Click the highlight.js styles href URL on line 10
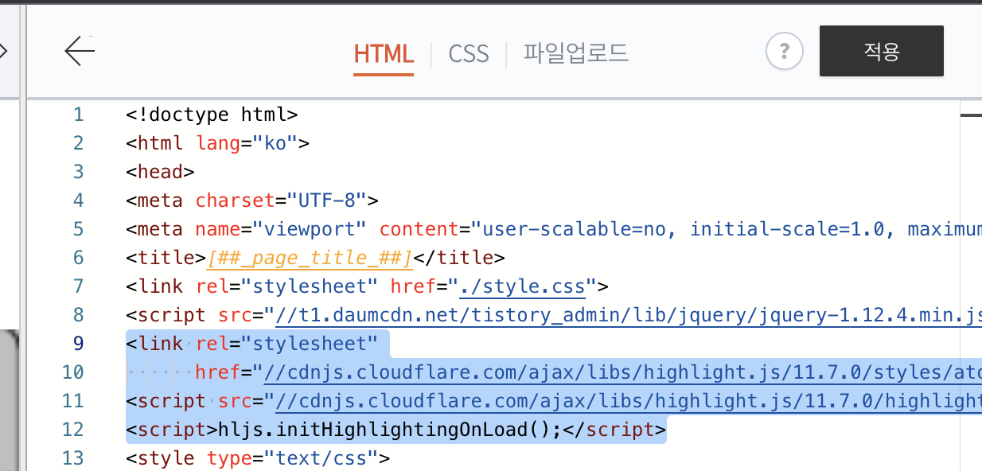 click(622, 372)
